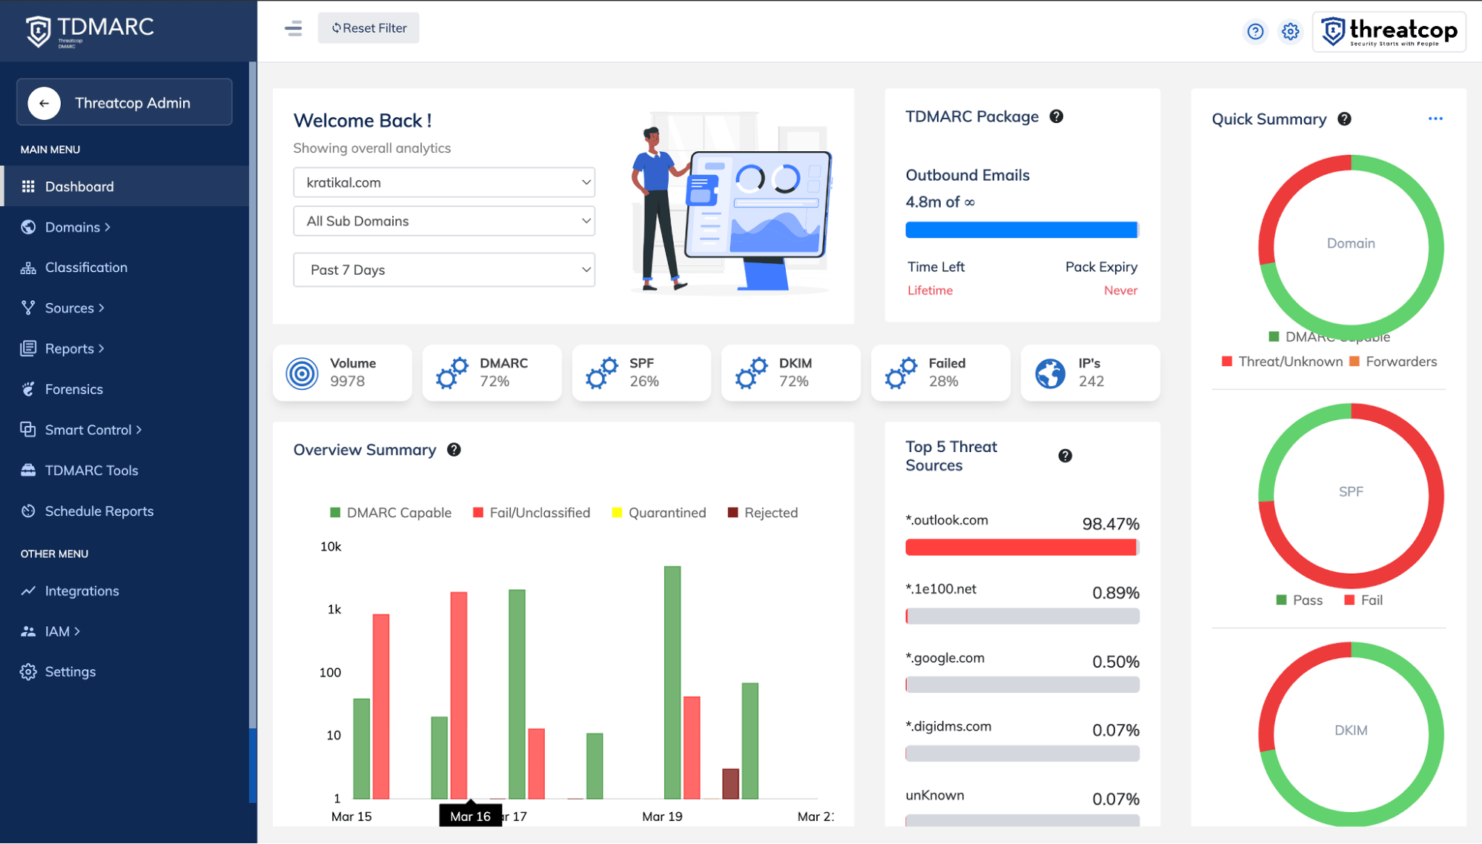
Task: Toggle the Quarantined legend series
Action: (x=658, y=513)
